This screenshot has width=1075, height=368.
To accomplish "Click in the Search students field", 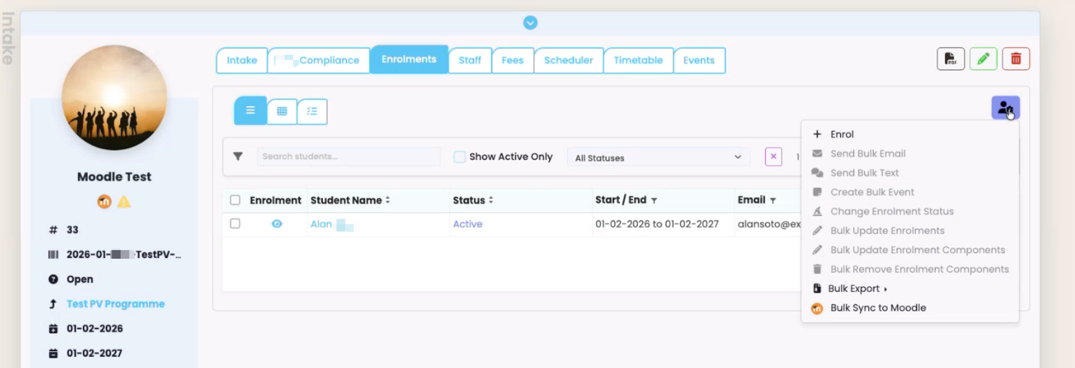I will point(348,157).
